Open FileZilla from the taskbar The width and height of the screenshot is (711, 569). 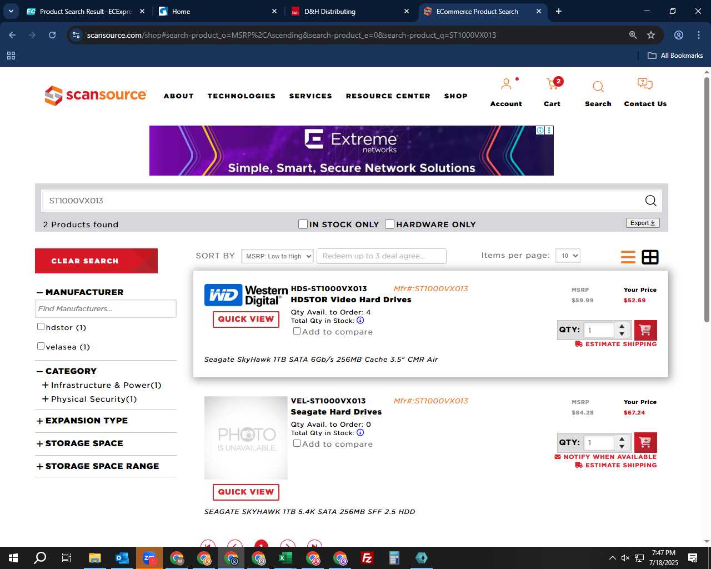(367, 558)
